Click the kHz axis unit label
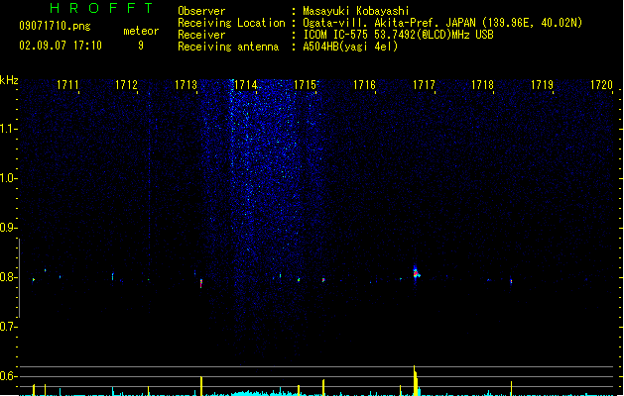Image resolution: width=624 pixels, height=396 pixels. pyautogui.click(x=9, y=80)
